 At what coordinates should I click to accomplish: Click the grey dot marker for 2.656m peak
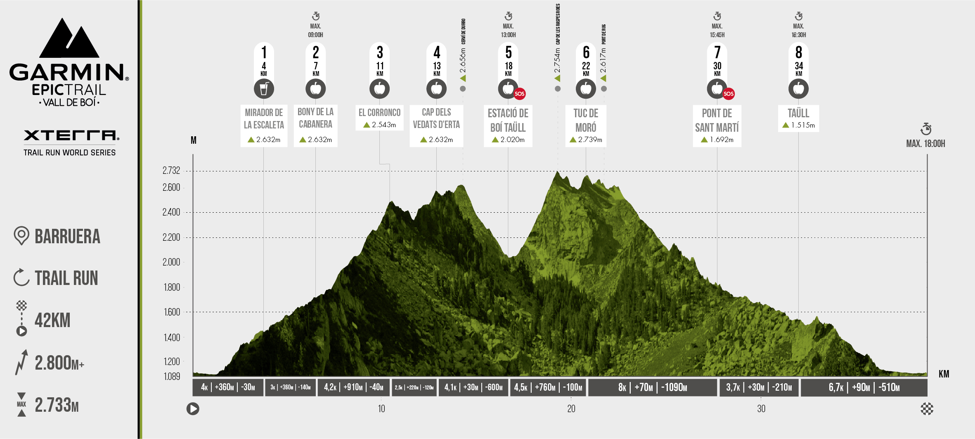point(463,89)
